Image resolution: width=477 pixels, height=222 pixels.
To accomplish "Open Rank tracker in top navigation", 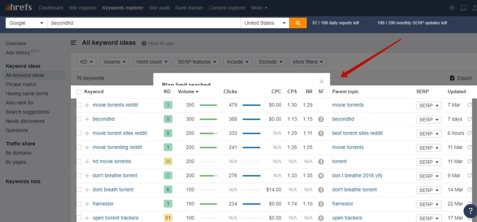I will click(189, 8).
